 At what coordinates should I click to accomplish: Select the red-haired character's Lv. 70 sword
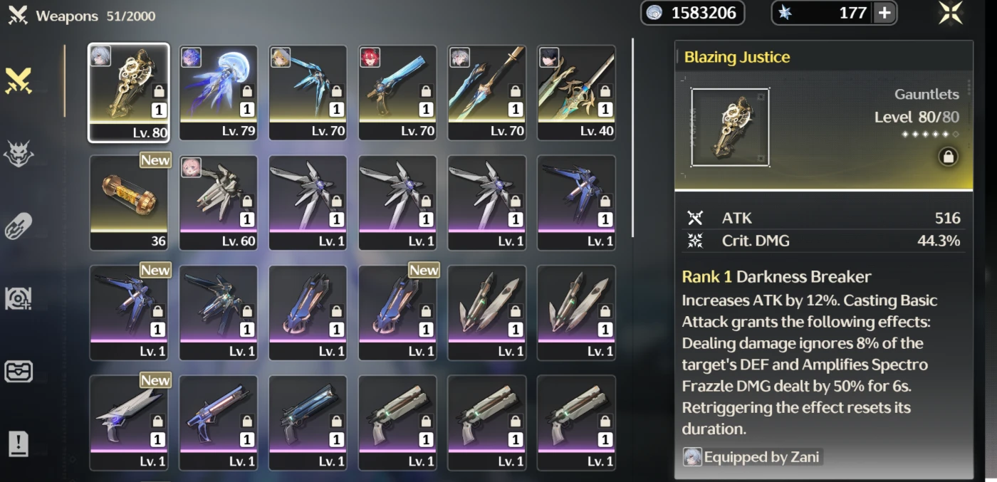397,93
